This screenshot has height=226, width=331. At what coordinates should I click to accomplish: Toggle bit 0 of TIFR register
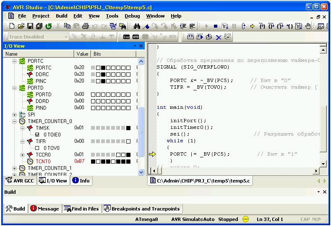point(128,141)
